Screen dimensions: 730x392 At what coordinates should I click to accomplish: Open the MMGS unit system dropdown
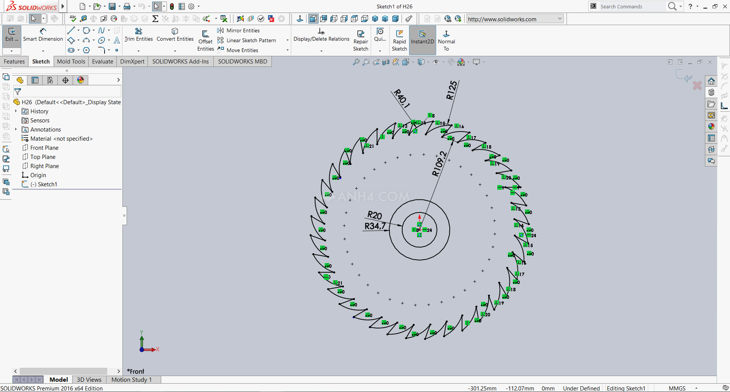coord(697,388)
